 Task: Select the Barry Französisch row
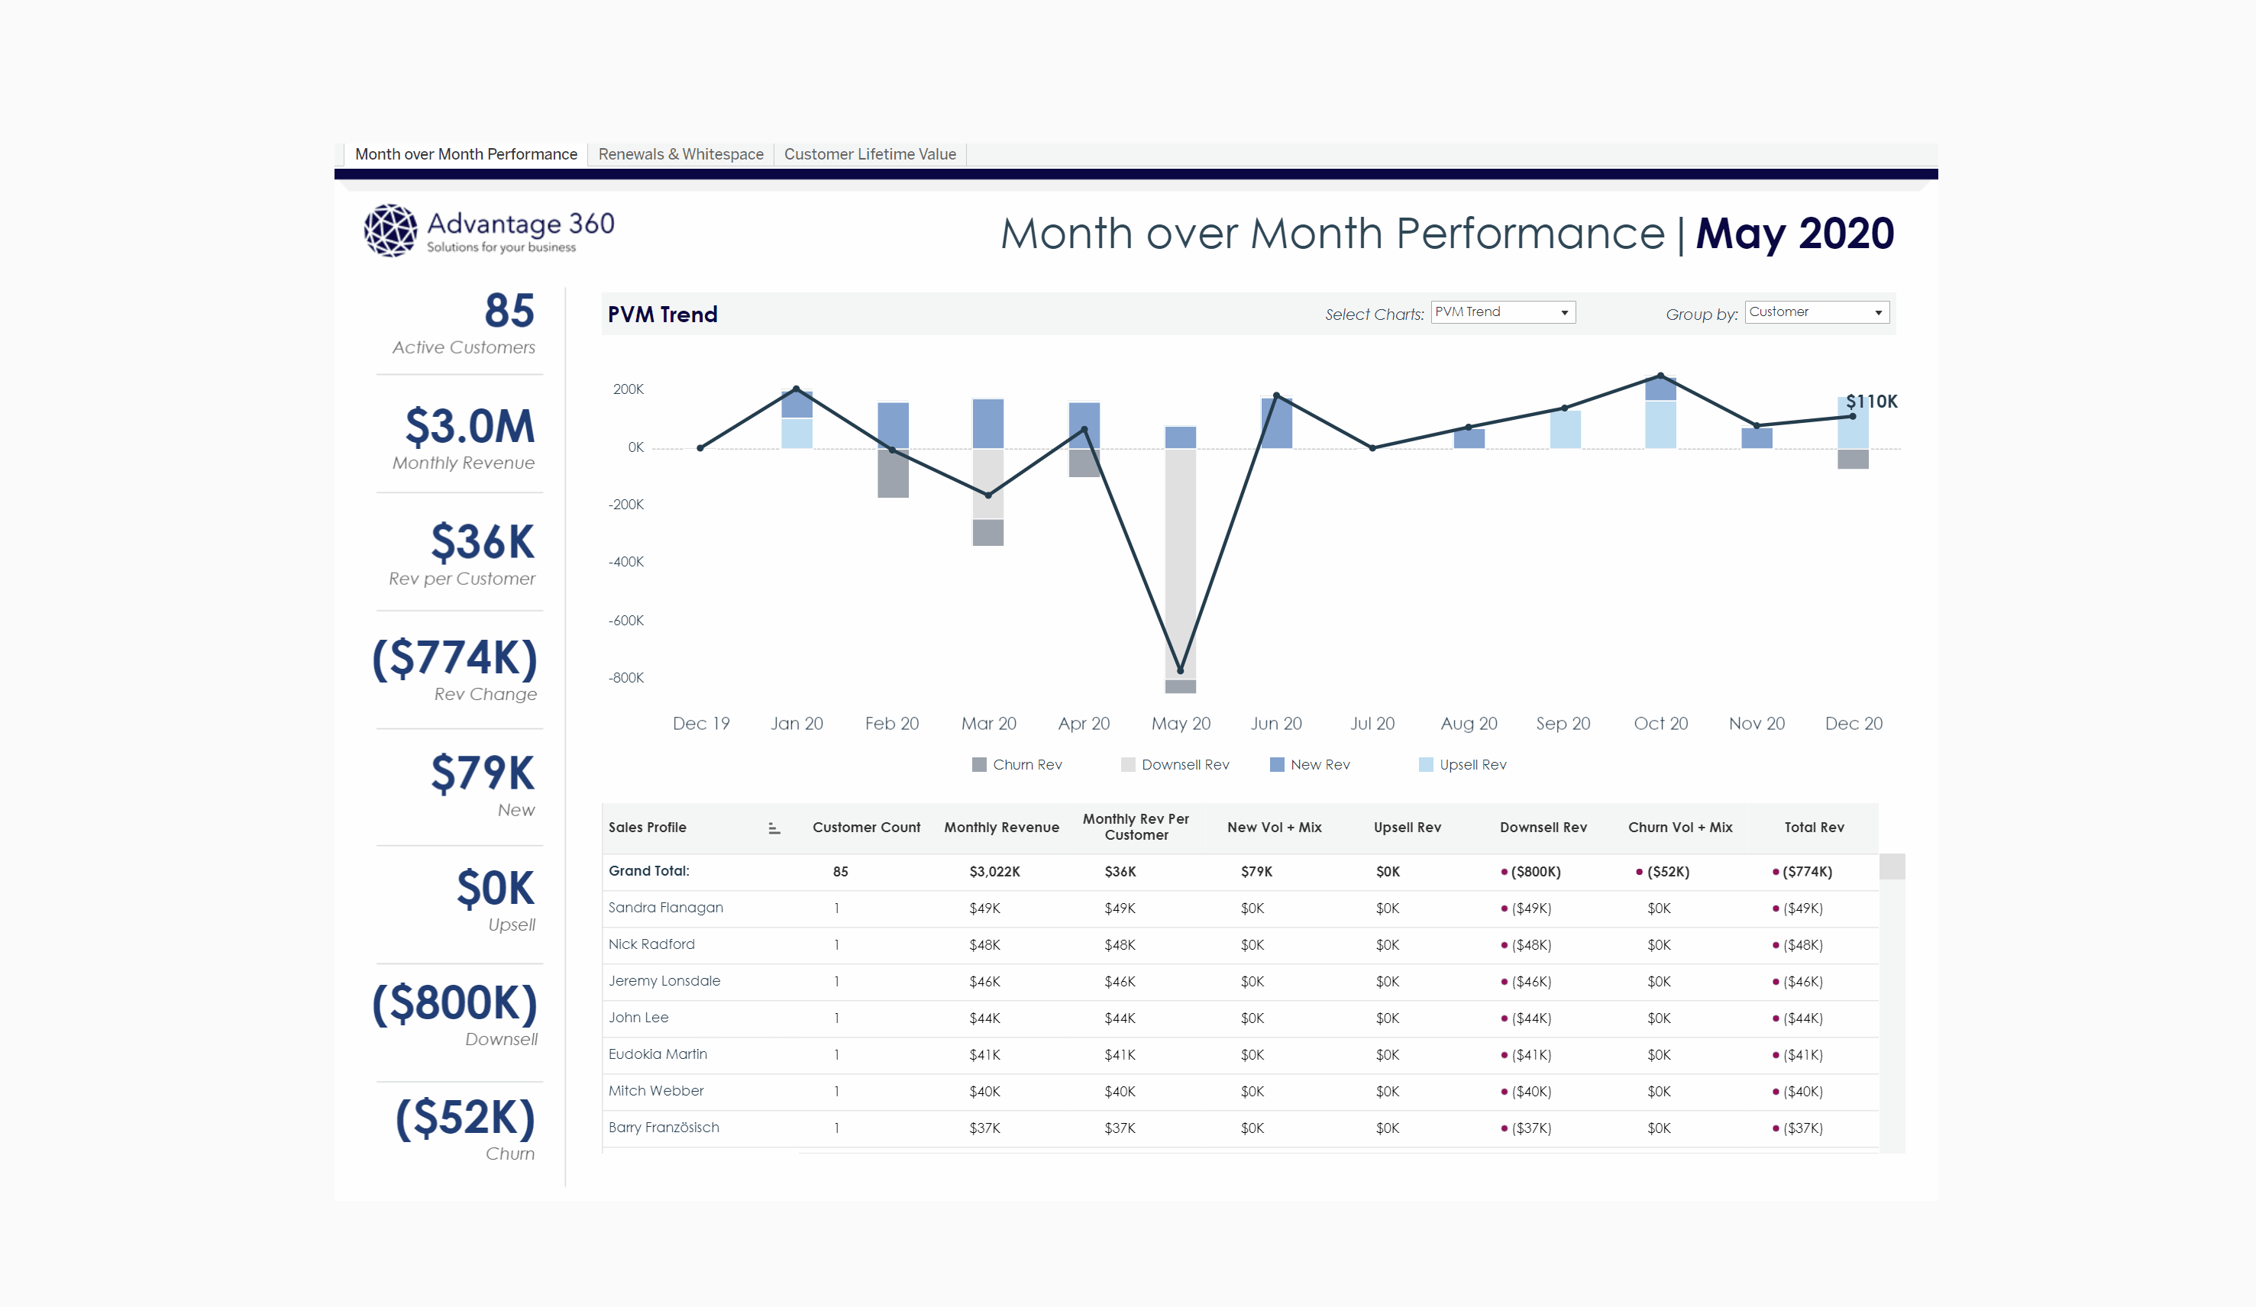pos(1240,1128)
